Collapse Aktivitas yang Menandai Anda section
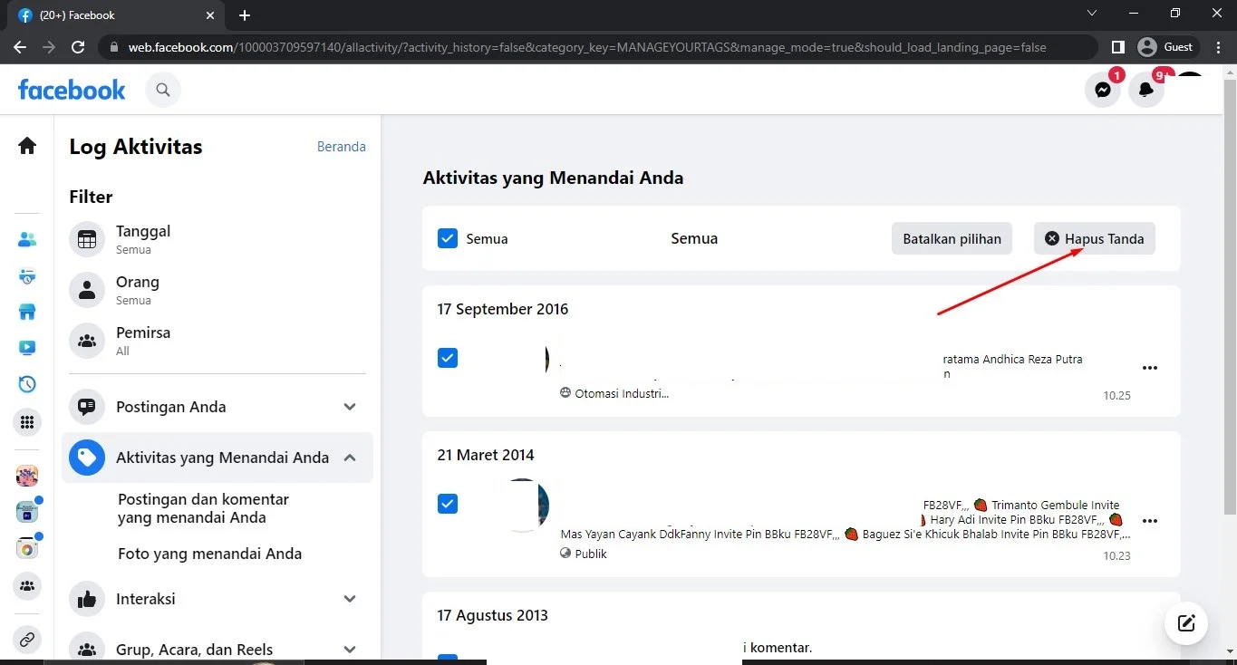The width and height of the screenshot is (1237, 665). (350, 458)
